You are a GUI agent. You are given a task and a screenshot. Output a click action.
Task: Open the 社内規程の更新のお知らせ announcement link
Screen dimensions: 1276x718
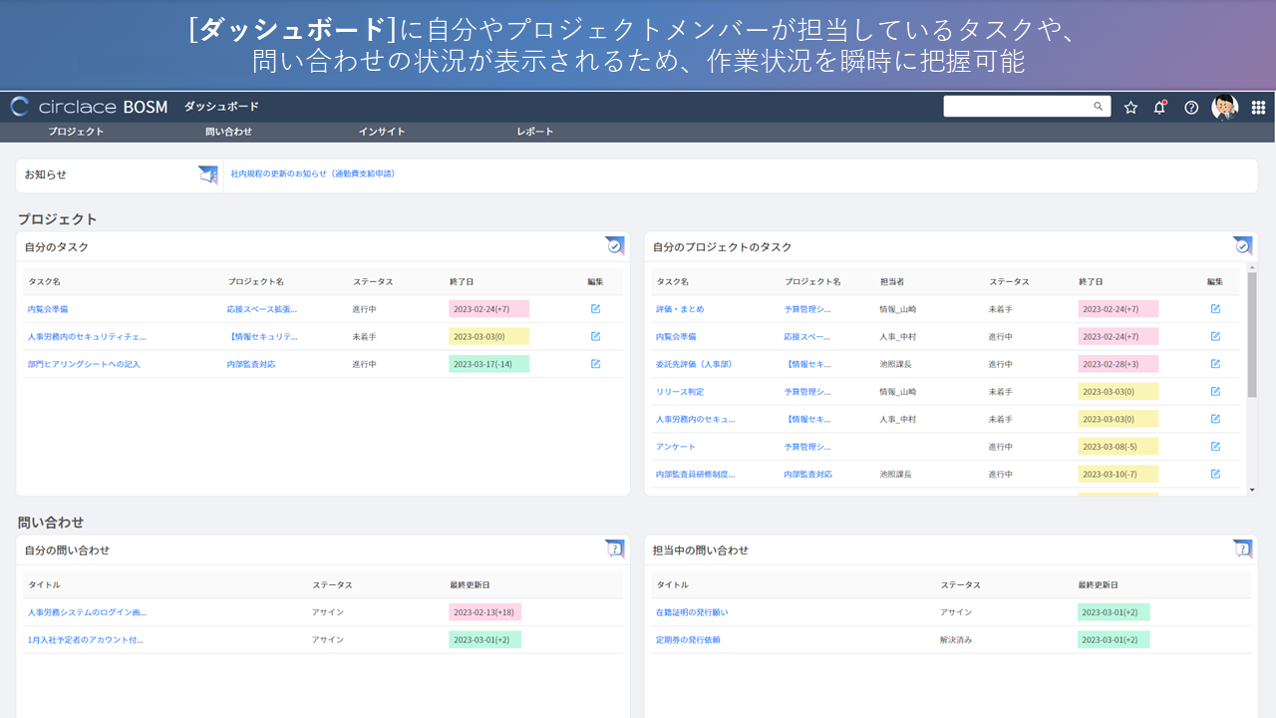coord(313,174)
